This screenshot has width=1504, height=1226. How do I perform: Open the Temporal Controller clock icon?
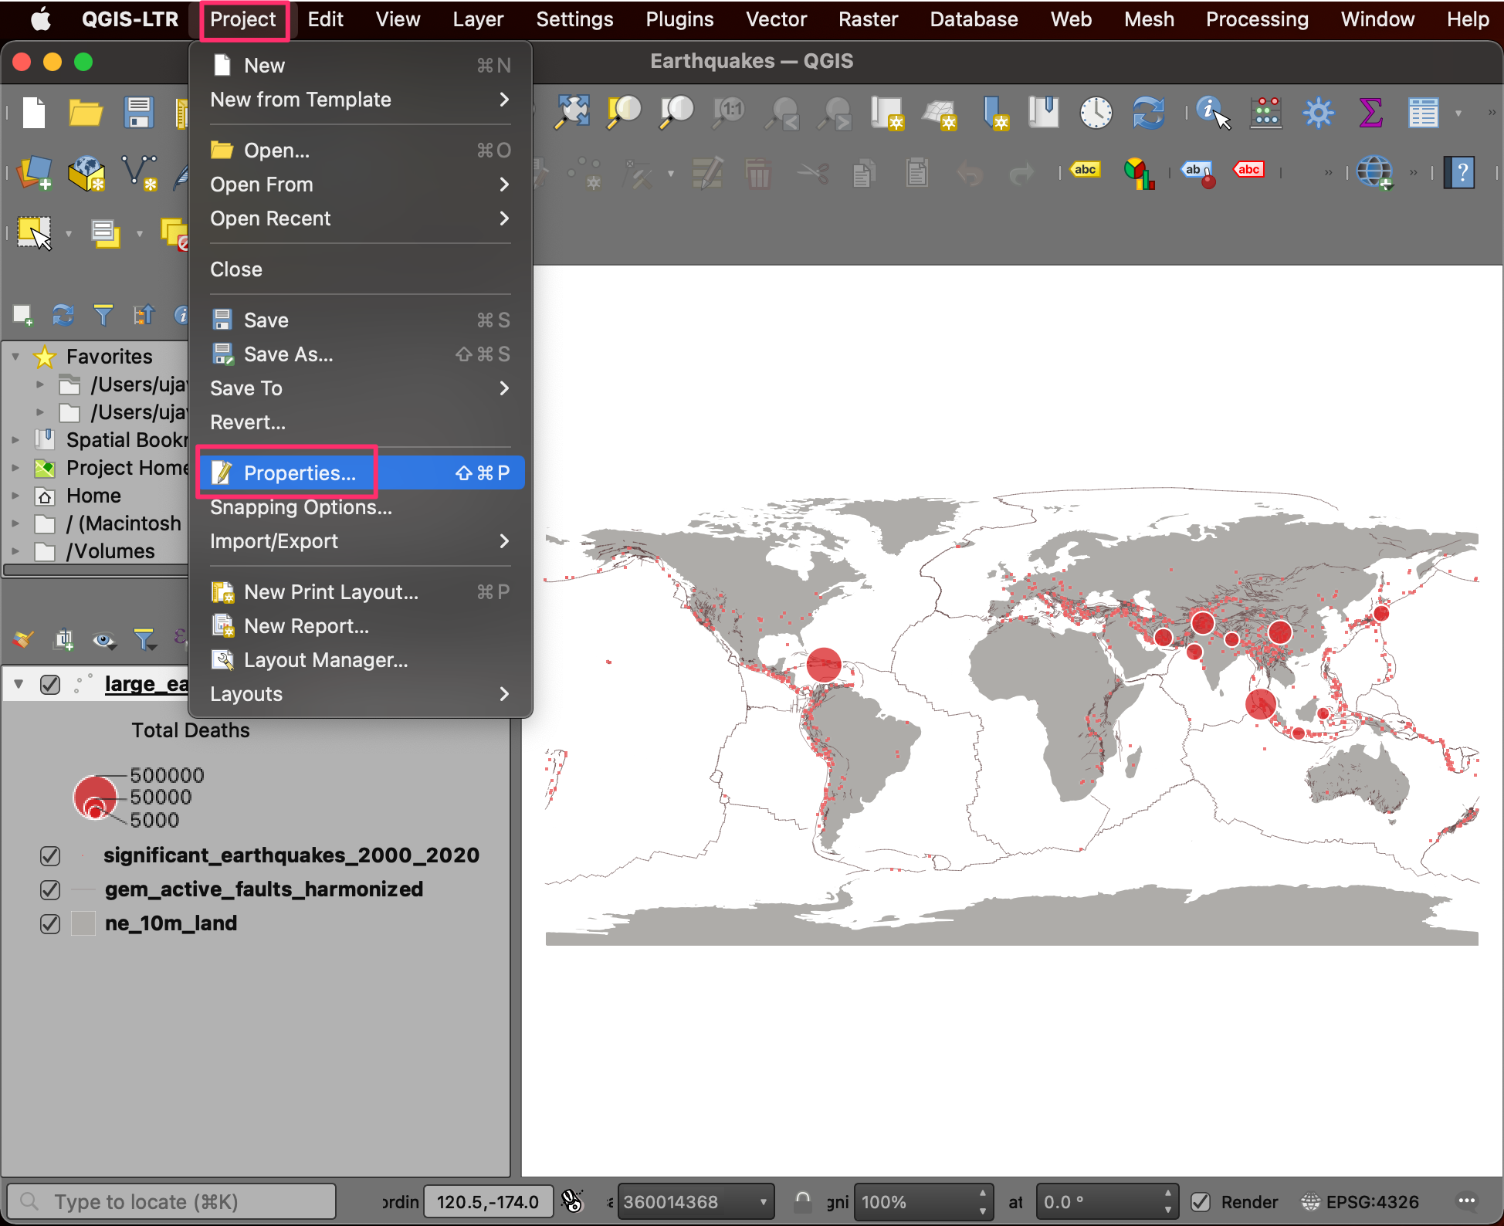click(x=1096, y=113)
